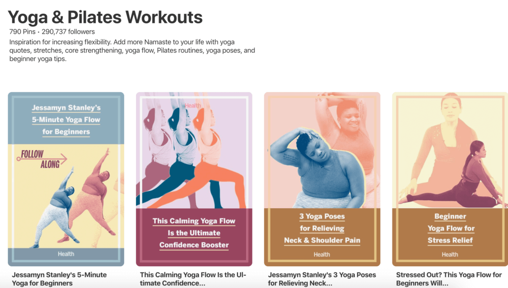Click the board description text
508x288 pixels.
132,51
